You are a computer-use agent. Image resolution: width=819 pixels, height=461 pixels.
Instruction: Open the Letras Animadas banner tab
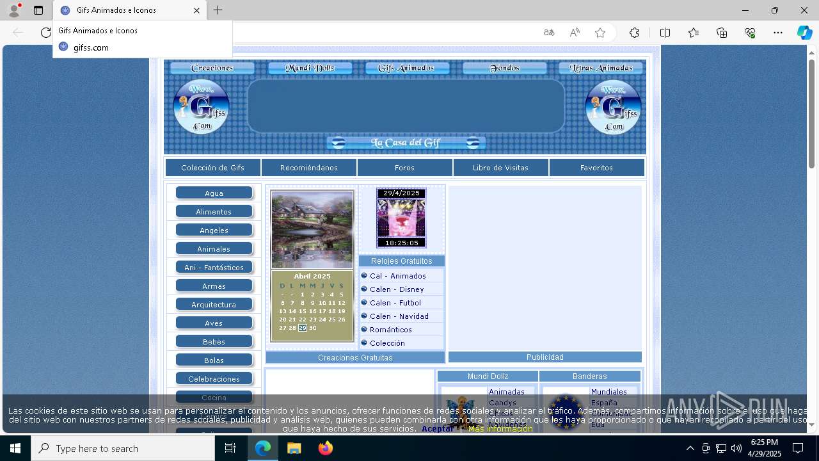[601, 68]
